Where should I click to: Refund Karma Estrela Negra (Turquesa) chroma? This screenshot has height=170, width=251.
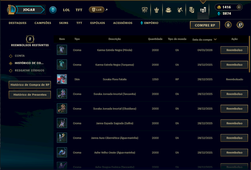click(x=234, y=65)
